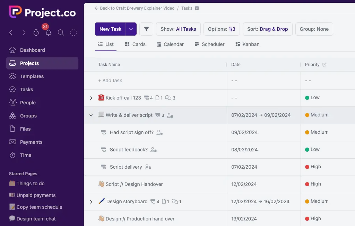The width and height of the screenshot is (355, 226).
Task: Click Medium priority of Design storyboard
Action: 317,201
